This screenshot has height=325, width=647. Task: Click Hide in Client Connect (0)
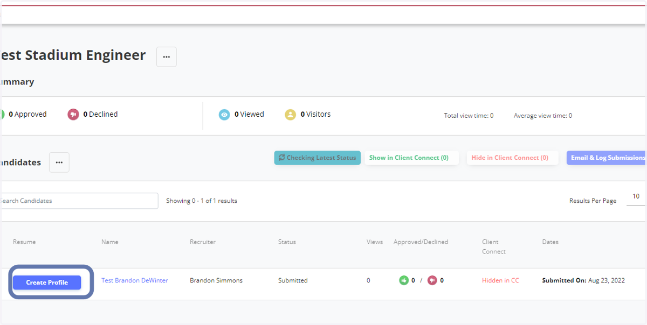pyautogui.click(x=512, y=158)
